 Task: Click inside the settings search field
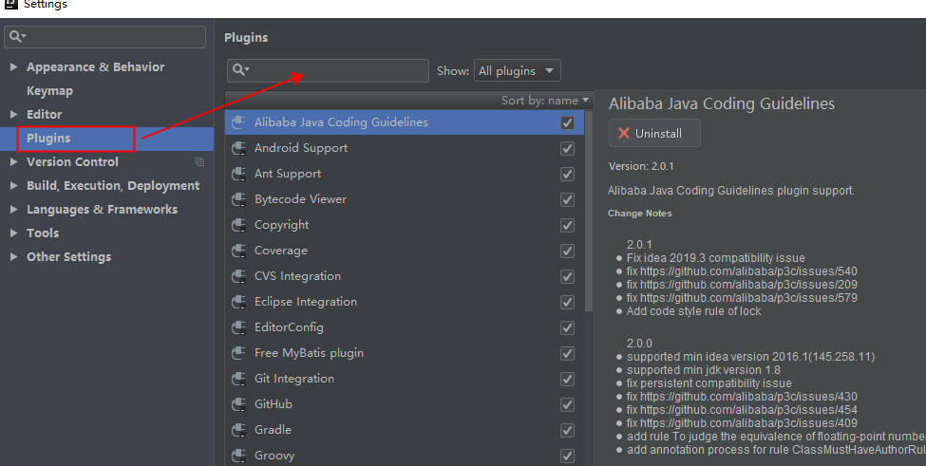pyautogui.click(x=105, y=37)
